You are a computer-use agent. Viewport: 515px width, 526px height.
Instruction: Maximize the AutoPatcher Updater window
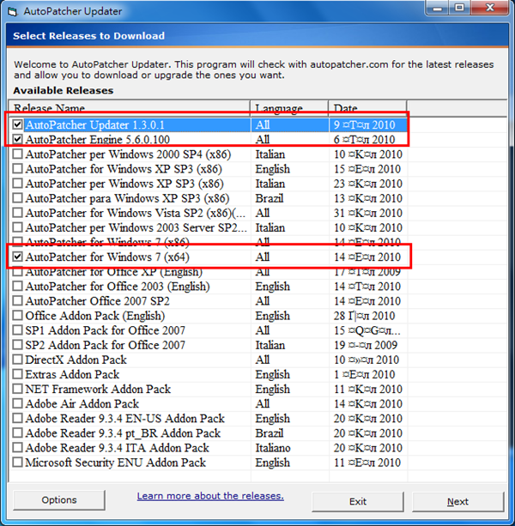[460, 8]
